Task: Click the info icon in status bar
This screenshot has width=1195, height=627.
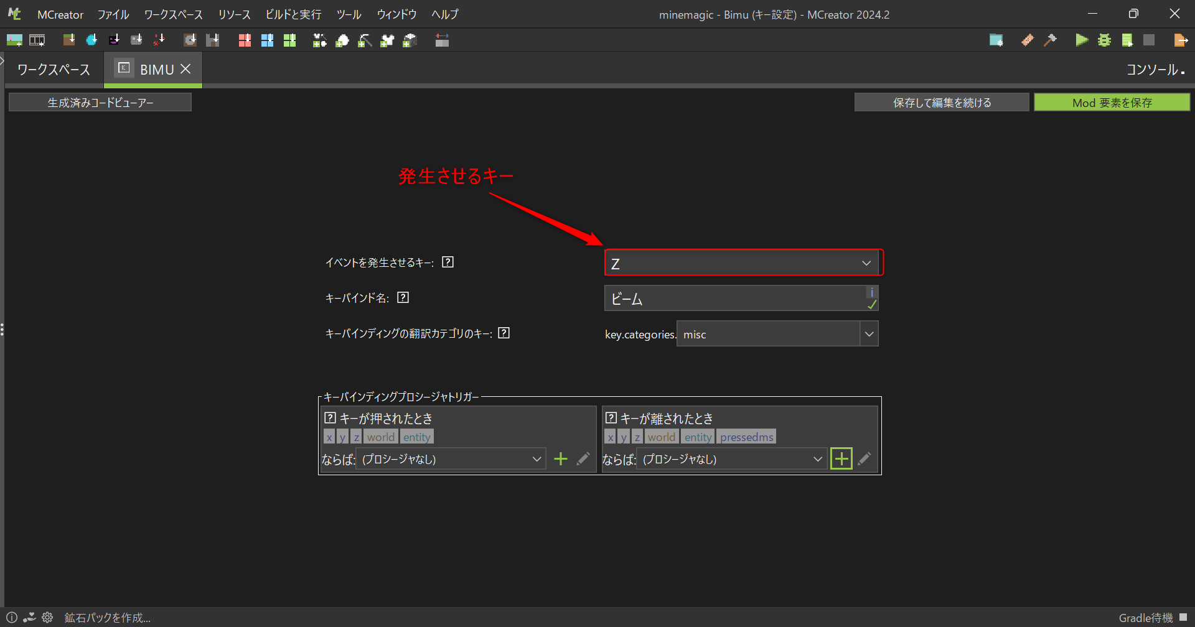Action: 12,618
